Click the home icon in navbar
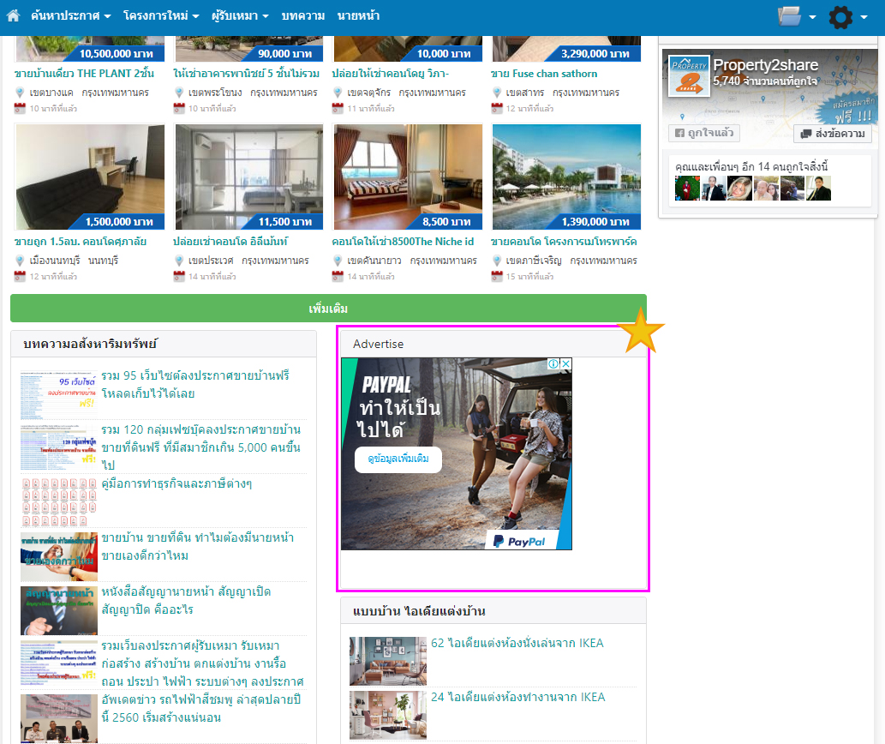Image resolution: width=885 pixels, height=744 pixels. pos(13,16)
